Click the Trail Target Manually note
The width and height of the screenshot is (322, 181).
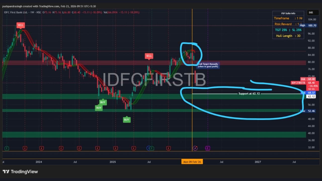[208, 65]
